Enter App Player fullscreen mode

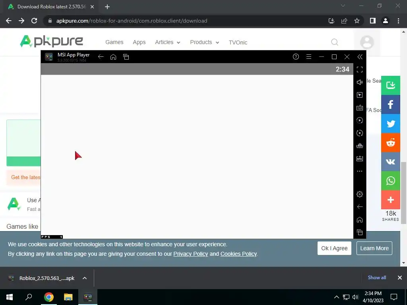click(360, 69)
